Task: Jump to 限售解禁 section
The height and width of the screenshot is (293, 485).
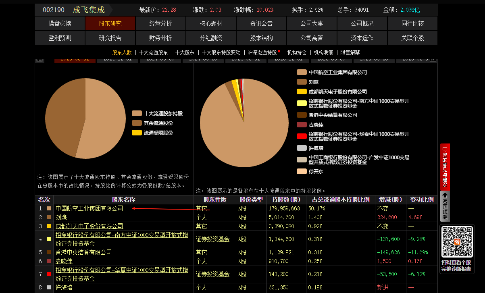Action: coord(350,52)
